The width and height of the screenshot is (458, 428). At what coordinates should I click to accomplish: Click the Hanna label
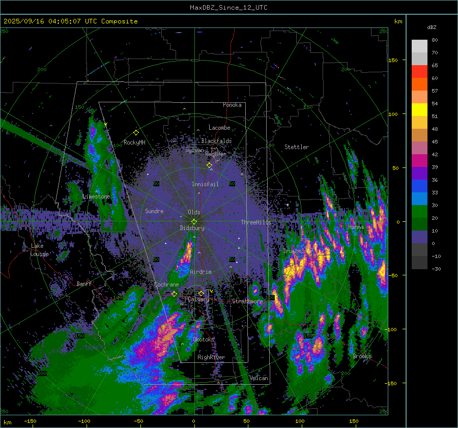point(356,226)
